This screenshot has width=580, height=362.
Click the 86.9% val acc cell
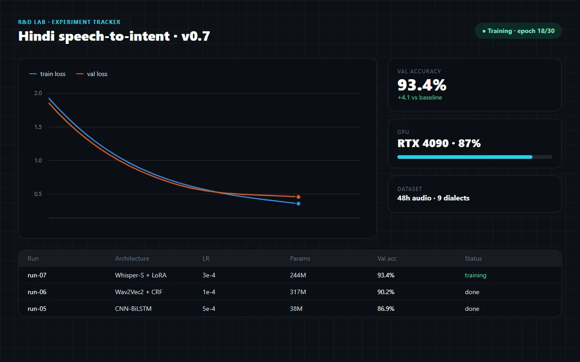[386, 309]
